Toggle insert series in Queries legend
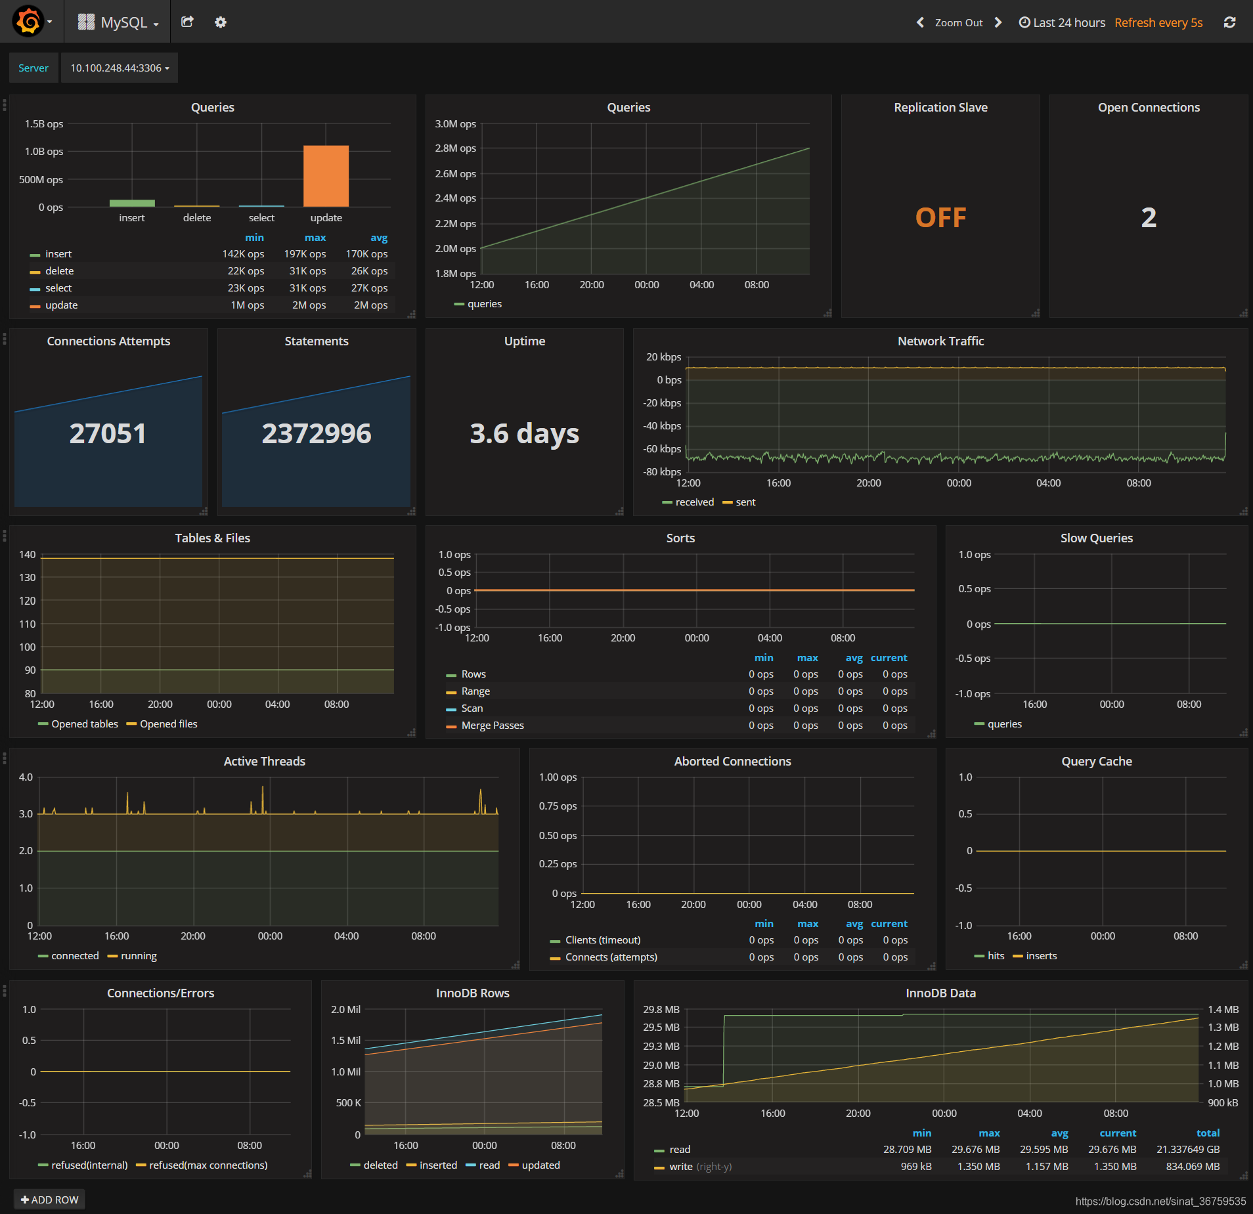The height and width of the screenshot is (1214, 1253). (58, 253)
